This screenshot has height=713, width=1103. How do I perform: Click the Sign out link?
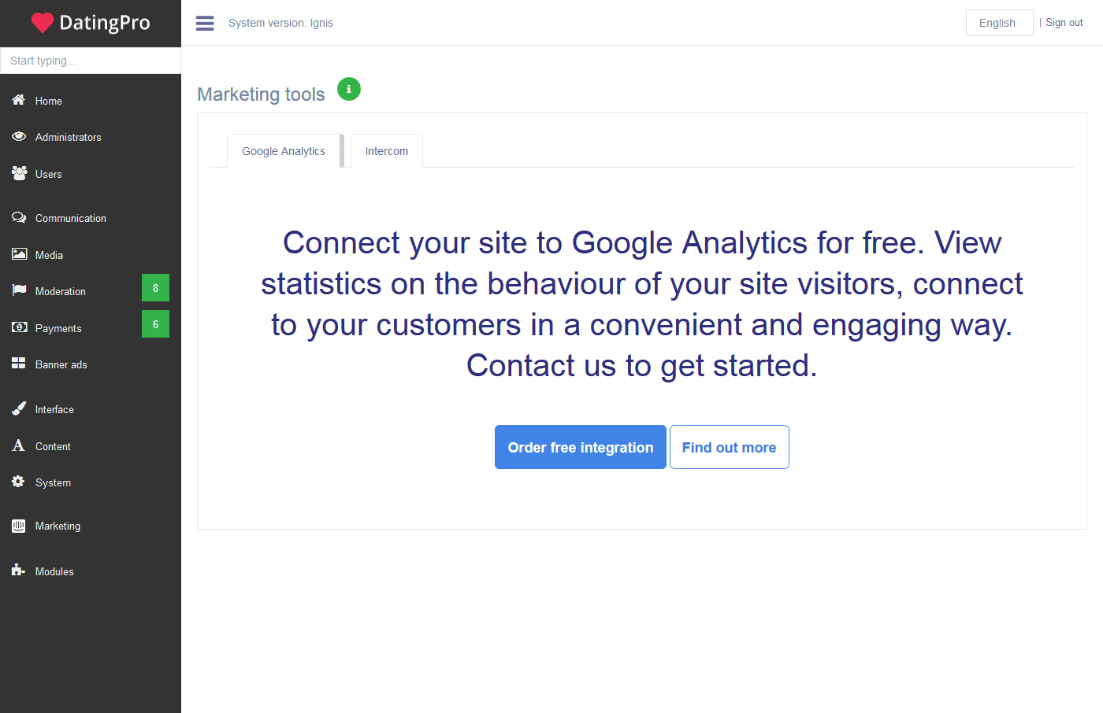pos(1064,23)
